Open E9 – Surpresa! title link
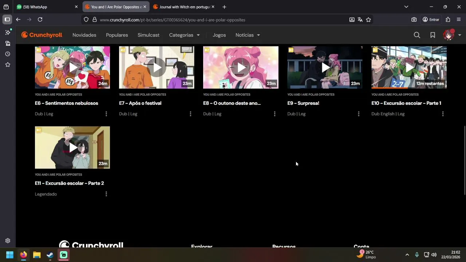466x262 pixels. click(303, 103)
